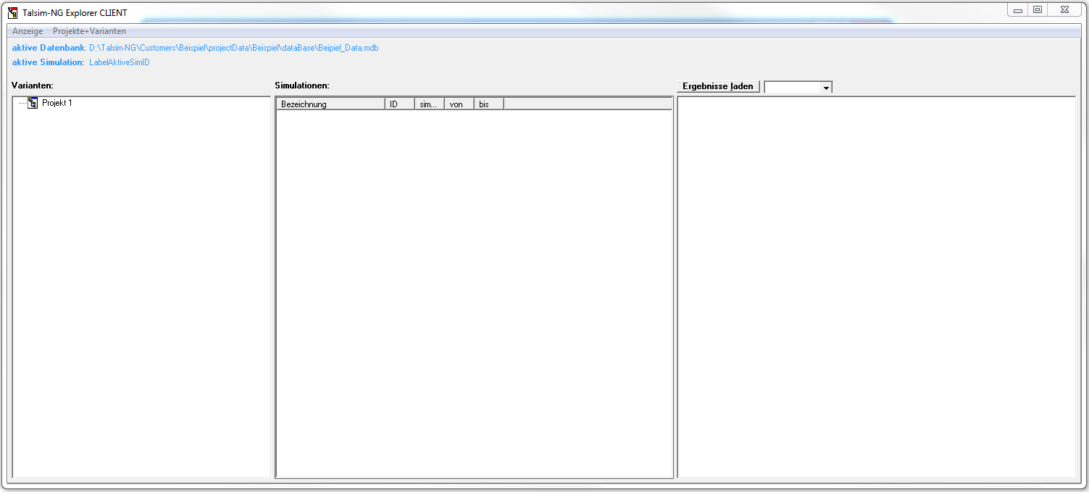Select the Projekt 1 tree node icon

(33, 103)
